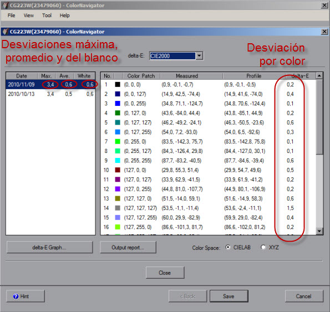This screenshot has width=330, height=312.
Task: Click the Output report button
Action: [128, 248]
